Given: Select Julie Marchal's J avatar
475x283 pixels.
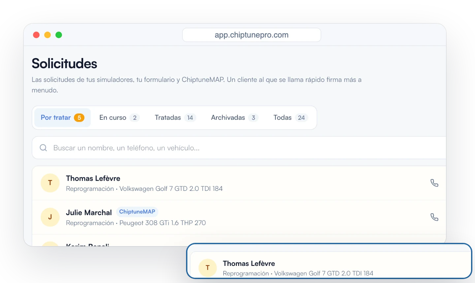Looking at the screenshot, I should pyautogui.click(x=50, y=217).
